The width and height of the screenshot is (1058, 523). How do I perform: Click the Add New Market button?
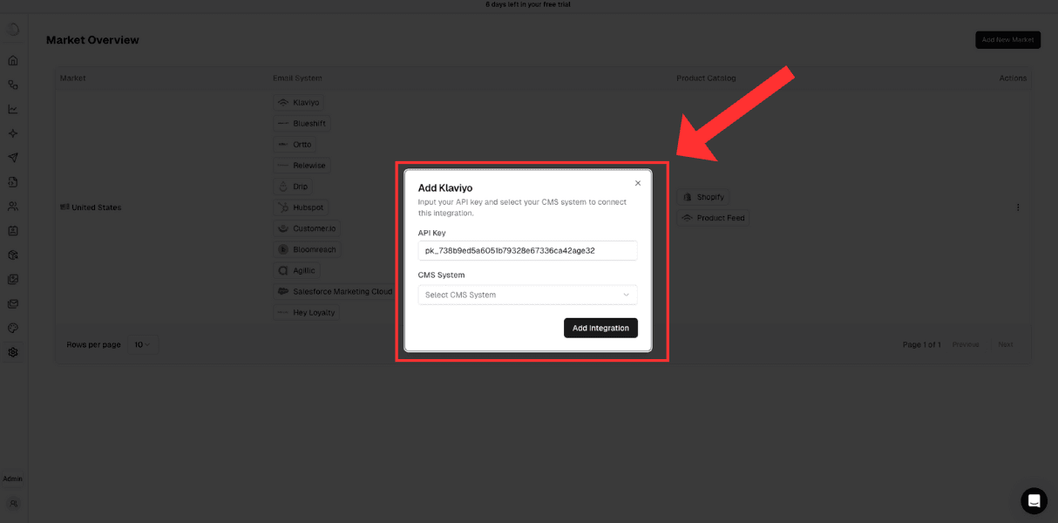pyautogui.click(x=1007, y=40)
